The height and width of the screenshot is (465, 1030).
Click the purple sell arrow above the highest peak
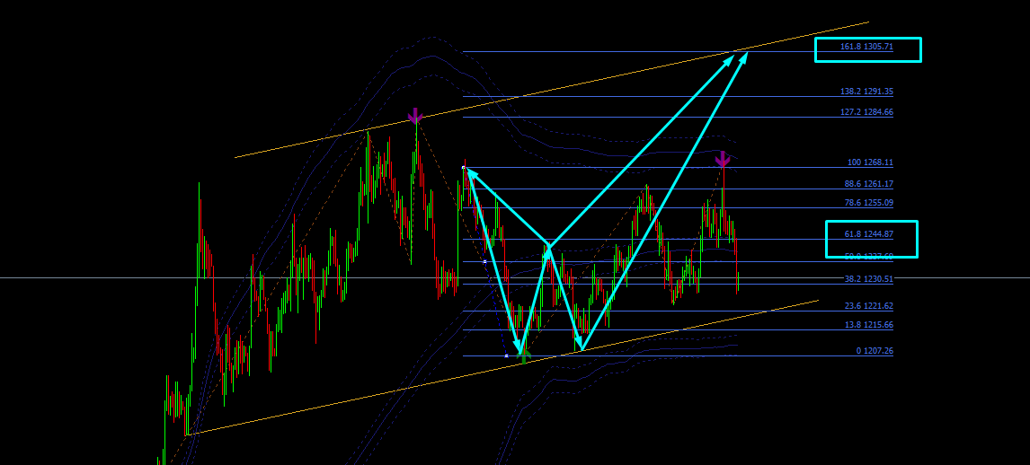(x=415, y=116)
